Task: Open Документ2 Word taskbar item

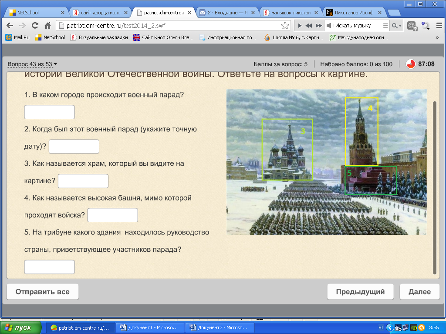Action: 219,328
